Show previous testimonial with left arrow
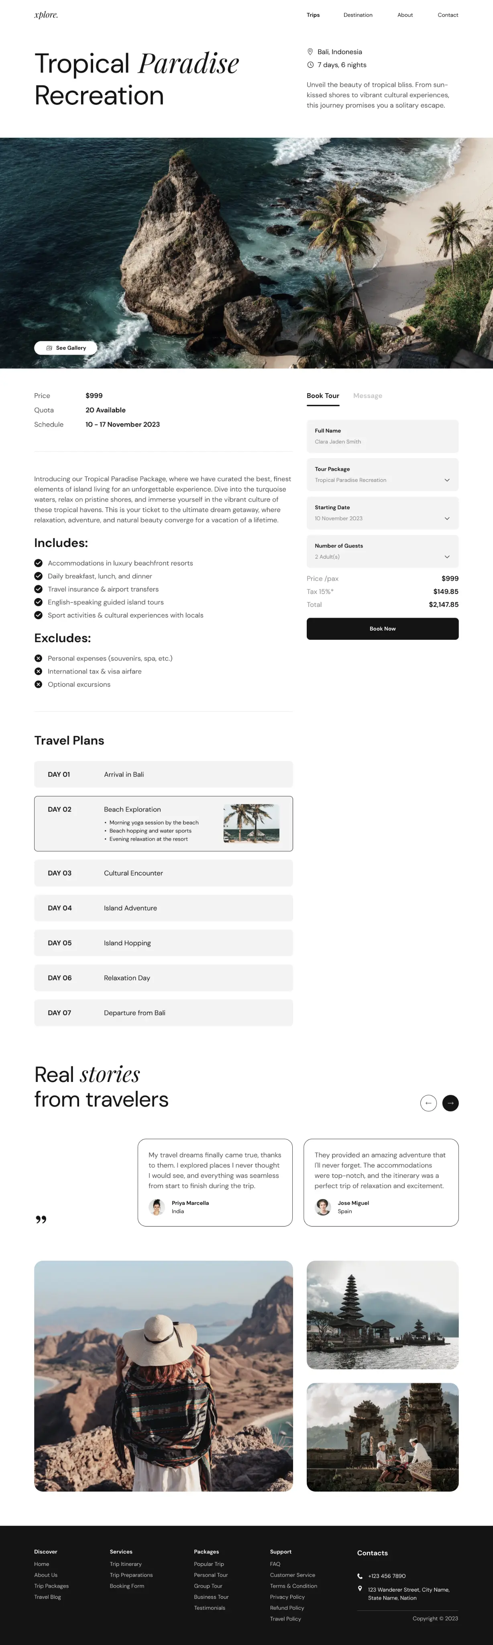 [428, 1103]
